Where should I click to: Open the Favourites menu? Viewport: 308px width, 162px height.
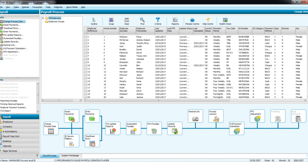(x=37, y=7)
